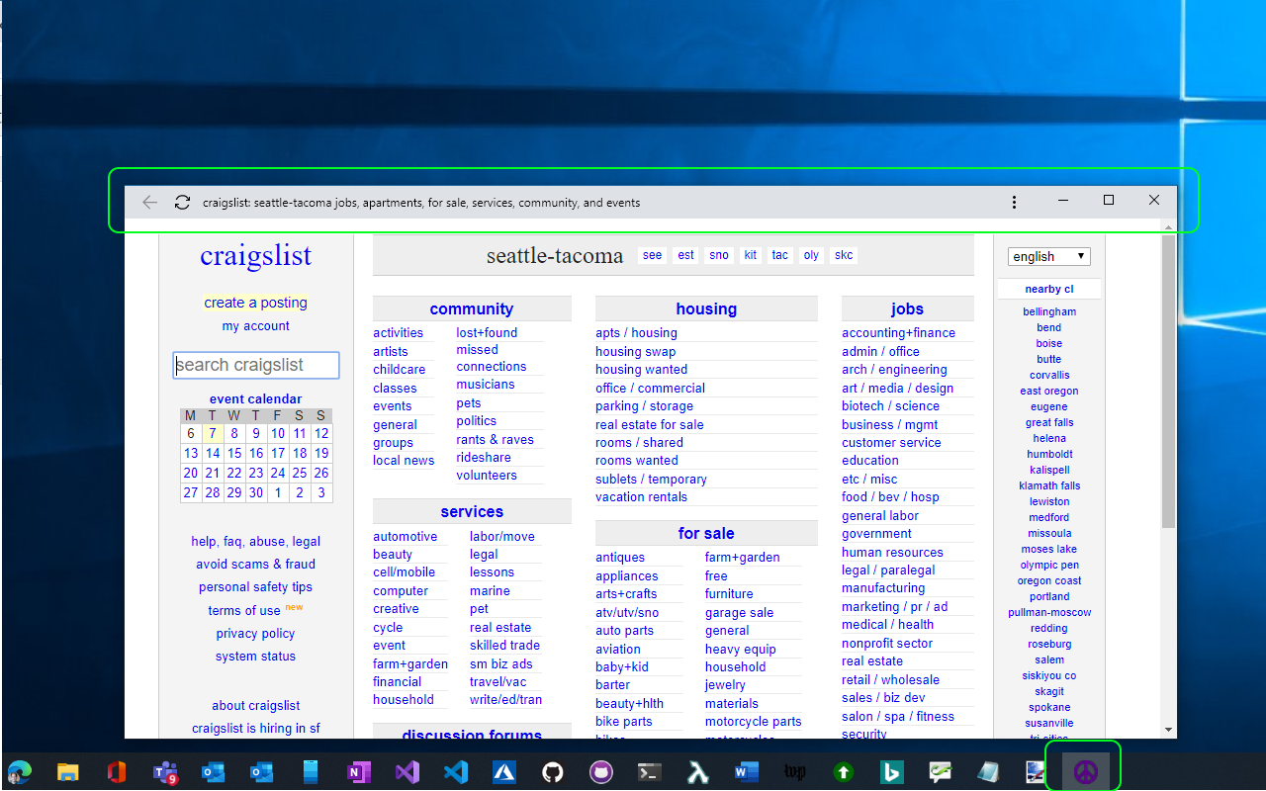Reload the craigslist page
1266x791 pixels.
pos(182,202)
